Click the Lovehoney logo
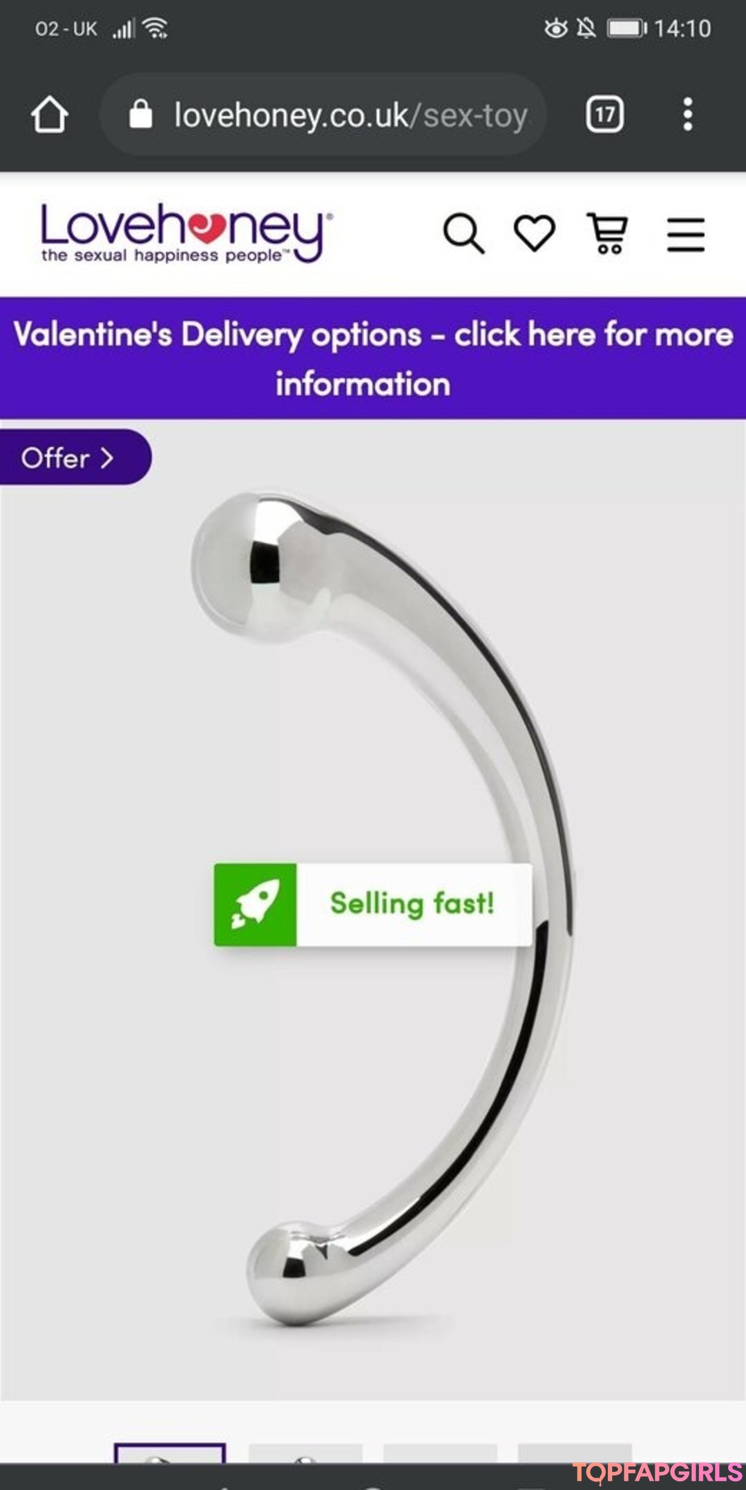 186,233
